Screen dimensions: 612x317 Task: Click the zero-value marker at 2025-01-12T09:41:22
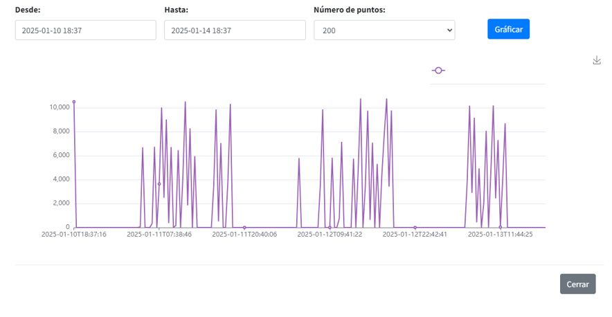pyautogui.click(x=330, y=227)
